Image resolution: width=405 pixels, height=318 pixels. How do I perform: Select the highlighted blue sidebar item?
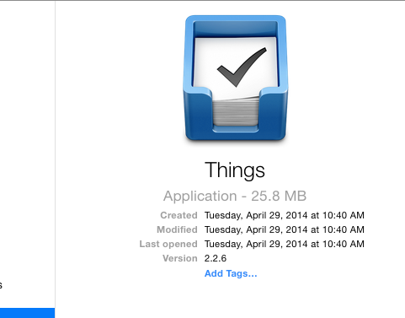click(27, 313)
